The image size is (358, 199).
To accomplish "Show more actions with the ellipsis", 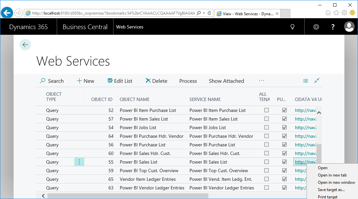I will (x=261, y=80).
